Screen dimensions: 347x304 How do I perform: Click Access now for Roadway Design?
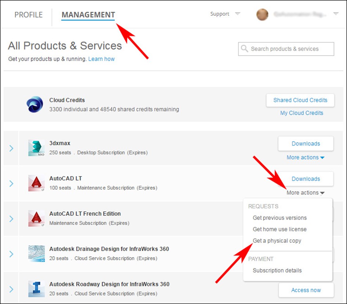(x=306, y=290)
